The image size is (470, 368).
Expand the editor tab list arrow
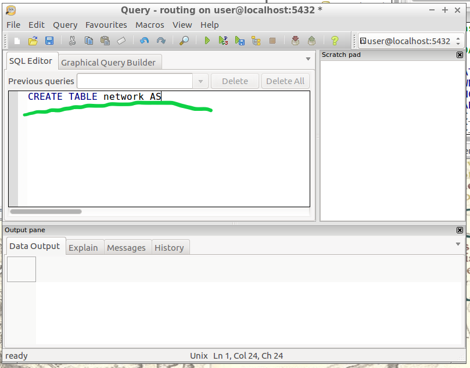click(x=308, y=59)
